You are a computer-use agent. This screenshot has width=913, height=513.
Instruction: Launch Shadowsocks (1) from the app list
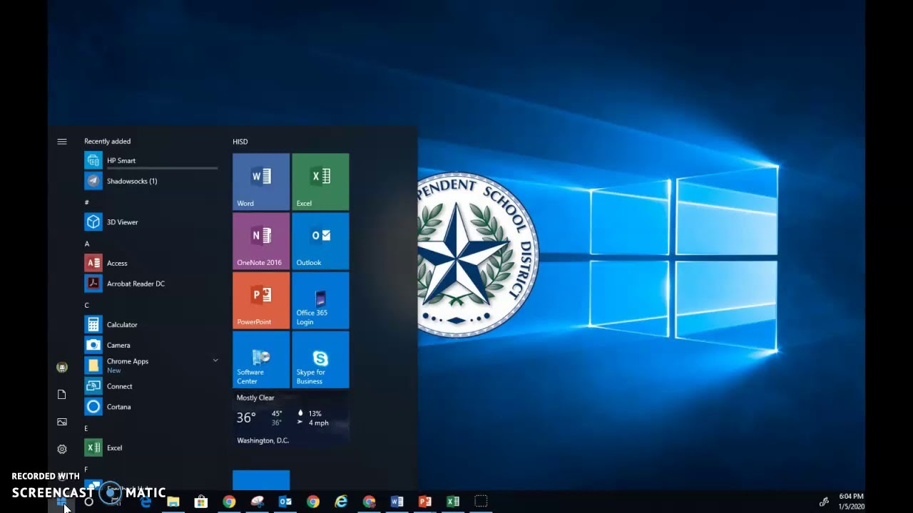(x=151, y=181)
